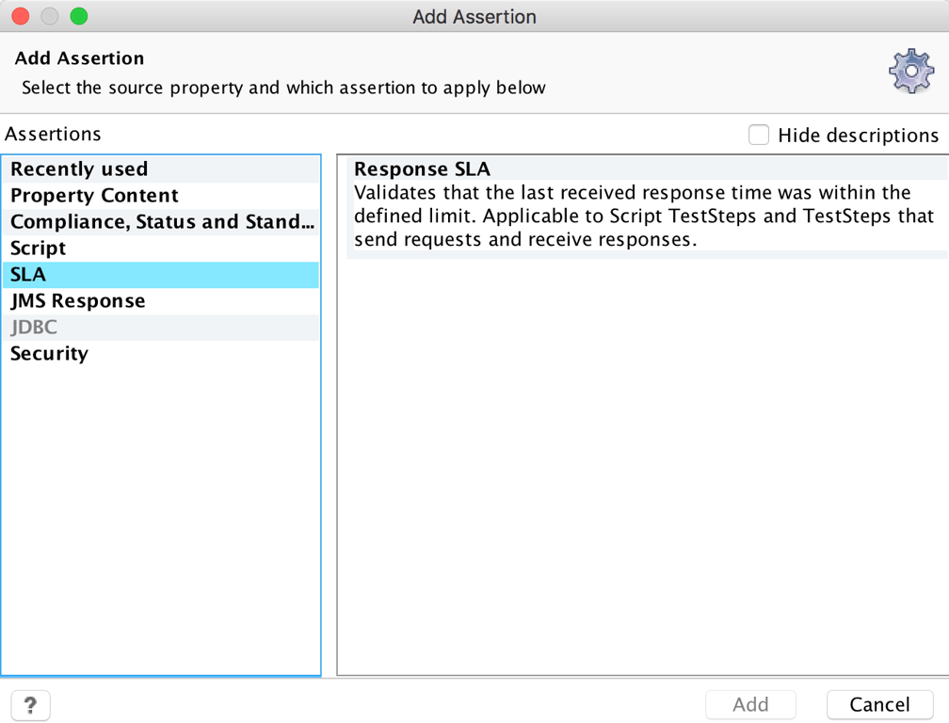Click the gear settings icon
The height and width of the screenshot is (723, 949).
(x=910, y=72)
